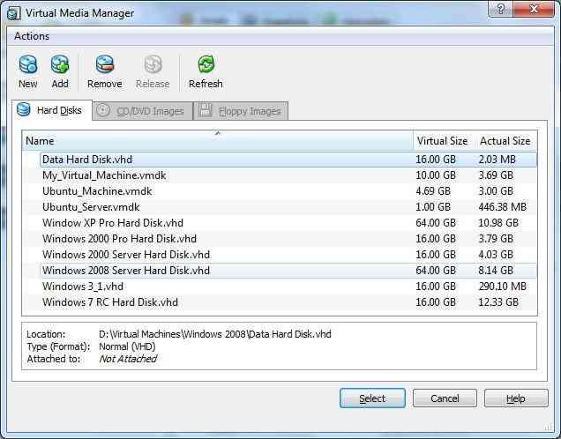The image size is (561, 439).
Task: Switch to the CD/DVD Images tab
Action: click(x=142, y=111)
